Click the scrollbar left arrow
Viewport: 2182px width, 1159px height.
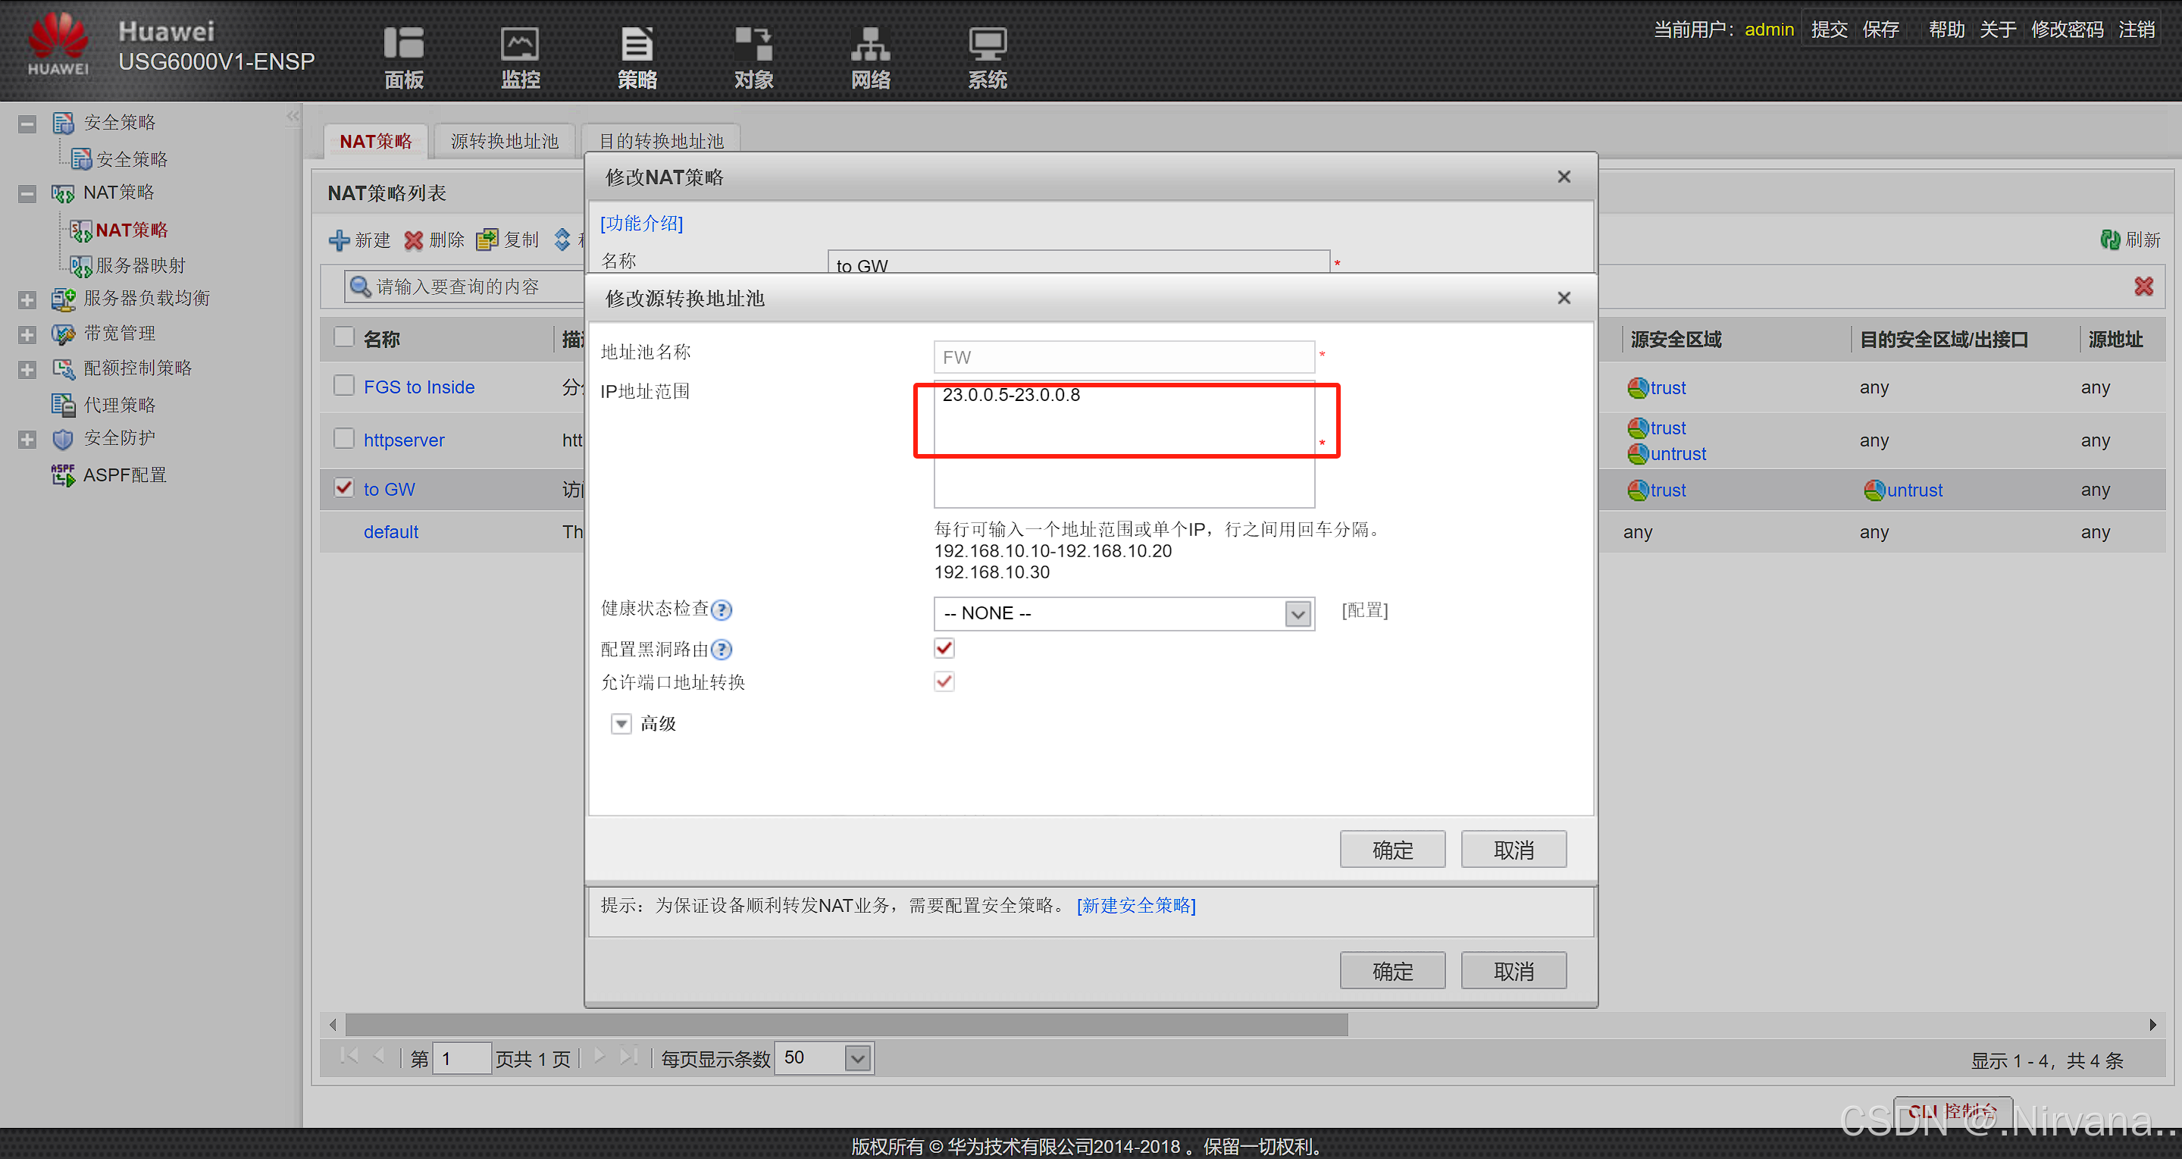pyautogui.click(x=333, y=1025)
